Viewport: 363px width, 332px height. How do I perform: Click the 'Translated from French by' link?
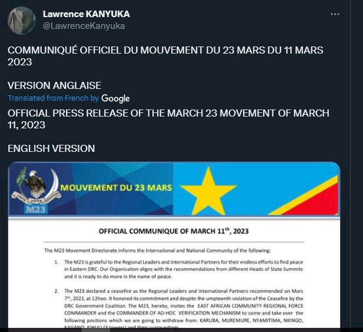pos(54,98)
